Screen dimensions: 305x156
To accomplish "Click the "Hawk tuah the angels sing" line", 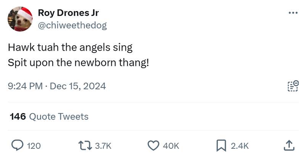I will (x=70, y=48).
